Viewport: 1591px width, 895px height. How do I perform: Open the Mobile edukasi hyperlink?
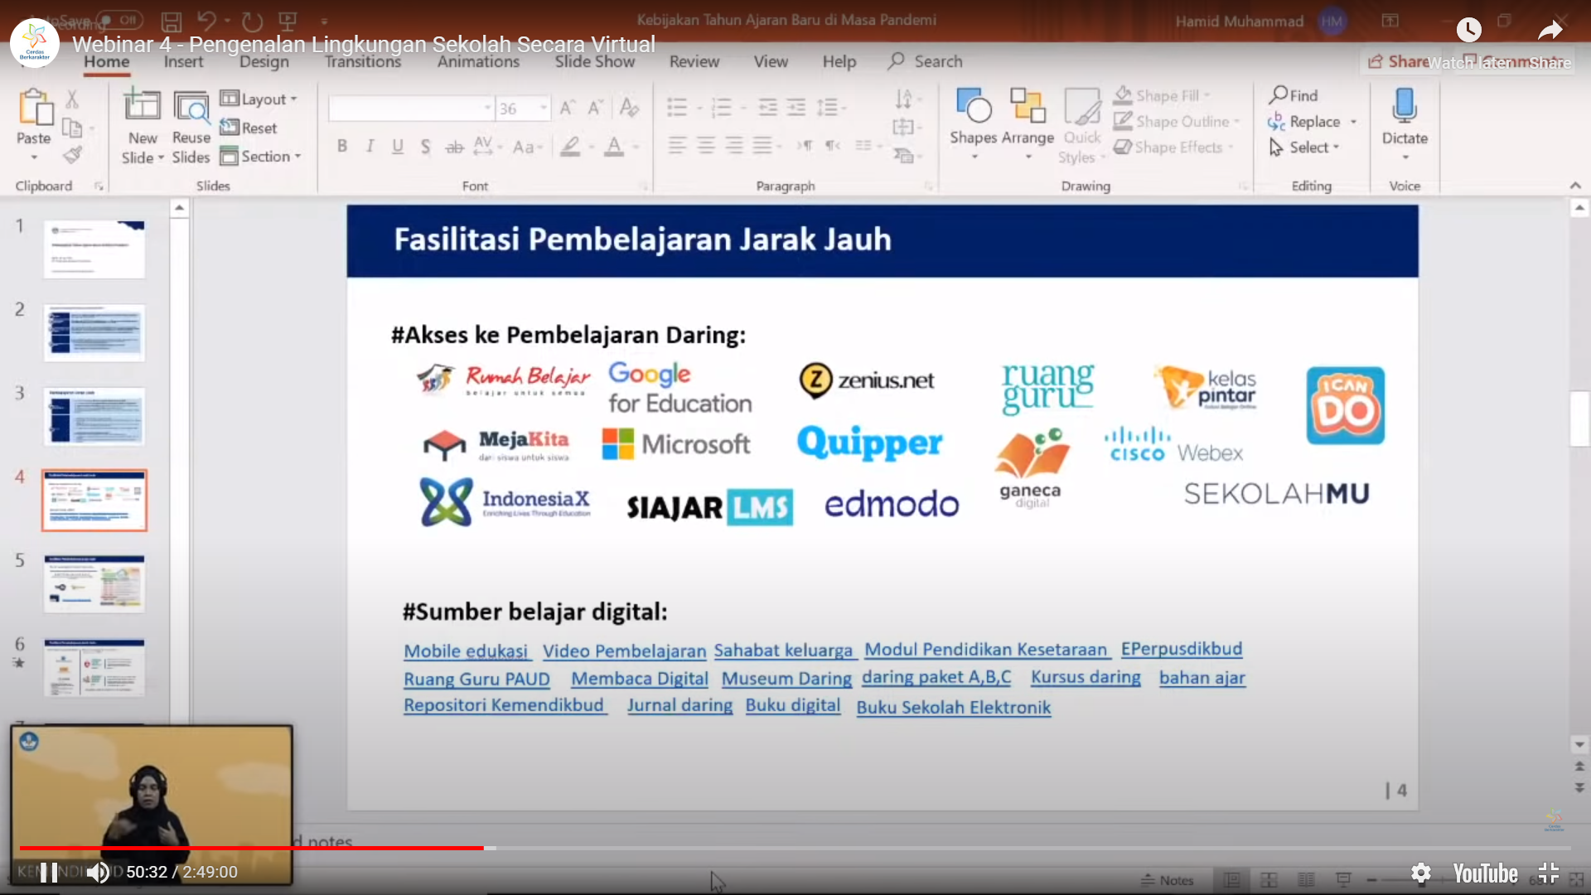(x=466, y=651)
